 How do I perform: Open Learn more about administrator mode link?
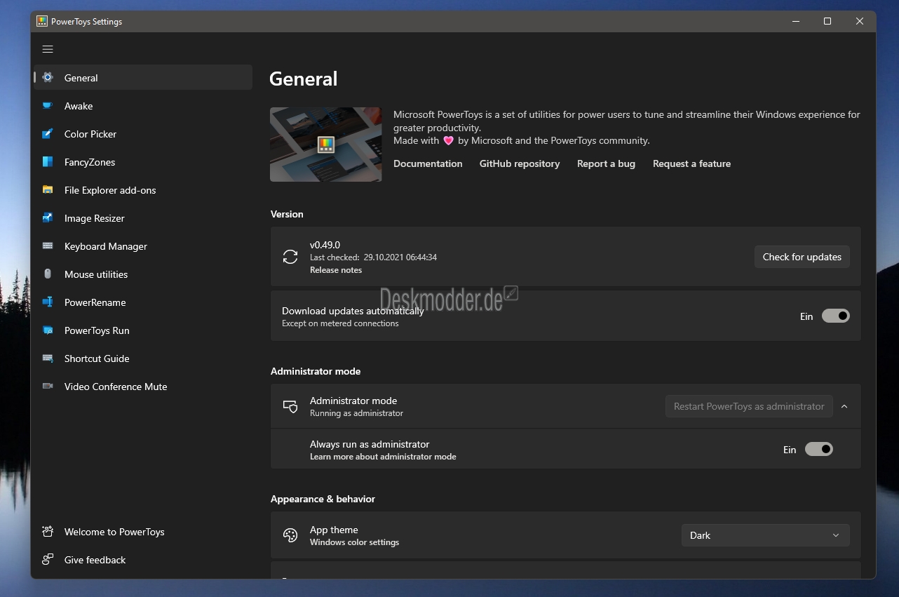383,457
